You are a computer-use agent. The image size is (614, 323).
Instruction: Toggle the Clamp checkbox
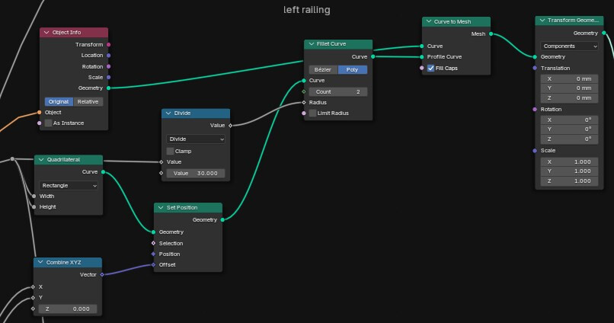point(170,151)
